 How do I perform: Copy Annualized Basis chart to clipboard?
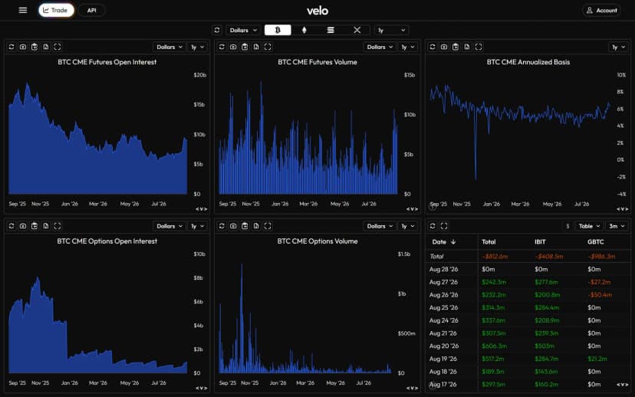coord(456,47)
